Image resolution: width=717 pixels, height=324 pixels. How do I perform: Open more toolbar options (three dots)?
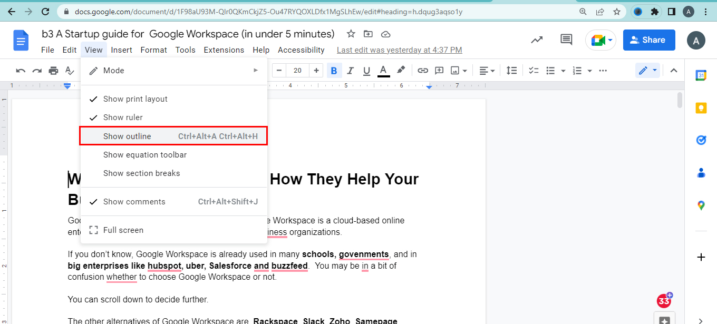click(x=604, y=71)
